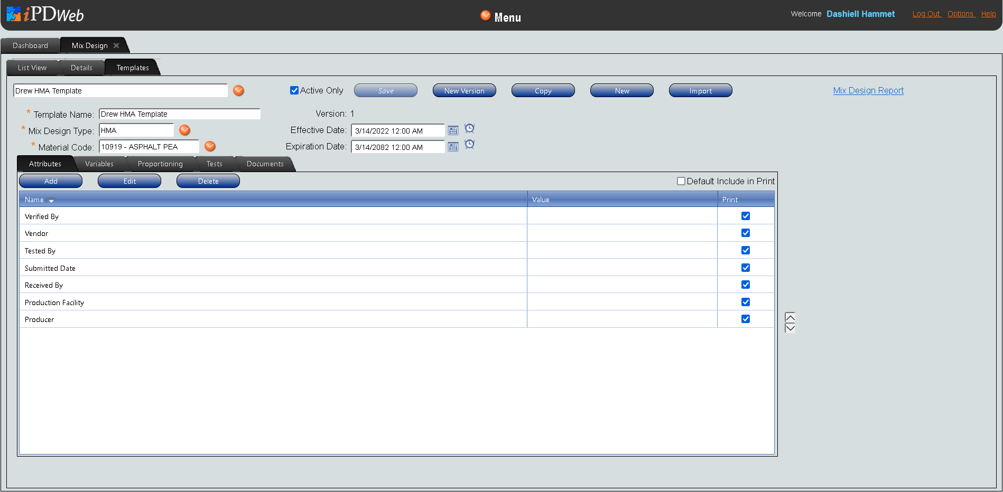Viewport: 1003px width, 492px height.
Task: Move attribute up with the up arrow
Action: [790, 318]
